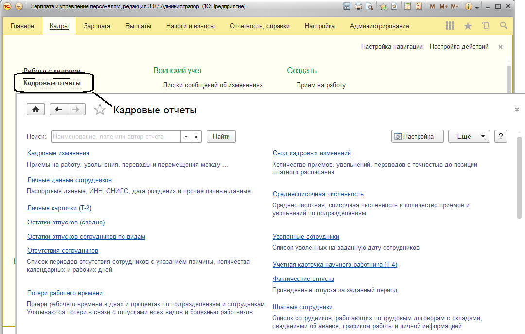Open Print Preview icon
The height and width of the screenshot is (334, 525).
(x=369, y=6)
